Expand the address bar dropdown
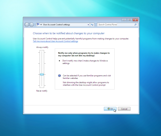161x136 pixels. 88,25
